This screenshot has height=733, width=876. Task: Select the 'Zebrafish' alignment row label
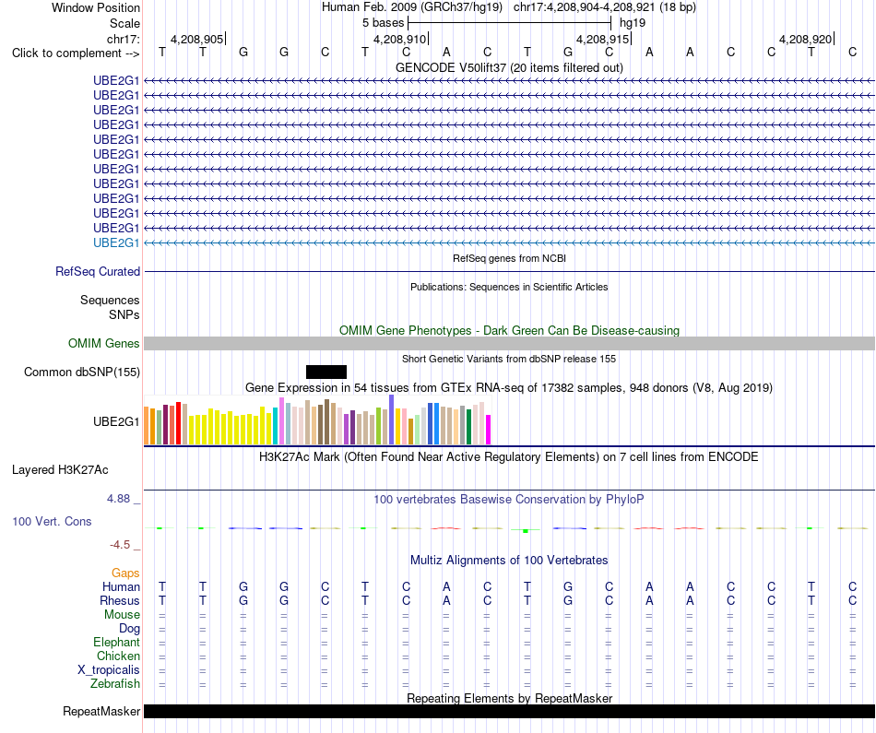[x=115, y=683]
